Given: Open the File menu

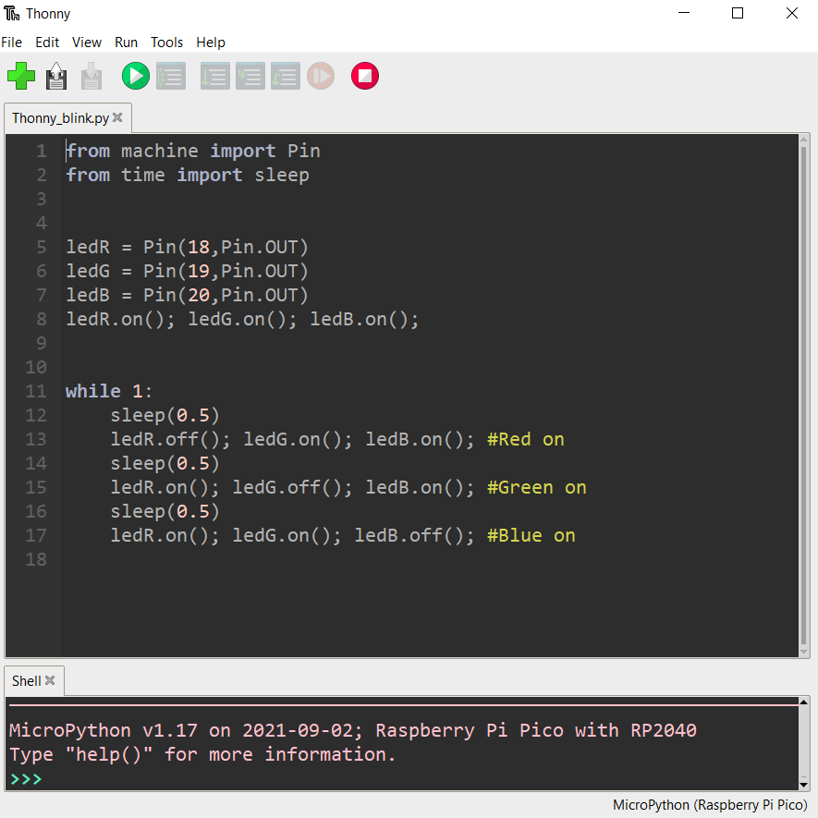Looking at the screenshot, I should coord(11,43).
